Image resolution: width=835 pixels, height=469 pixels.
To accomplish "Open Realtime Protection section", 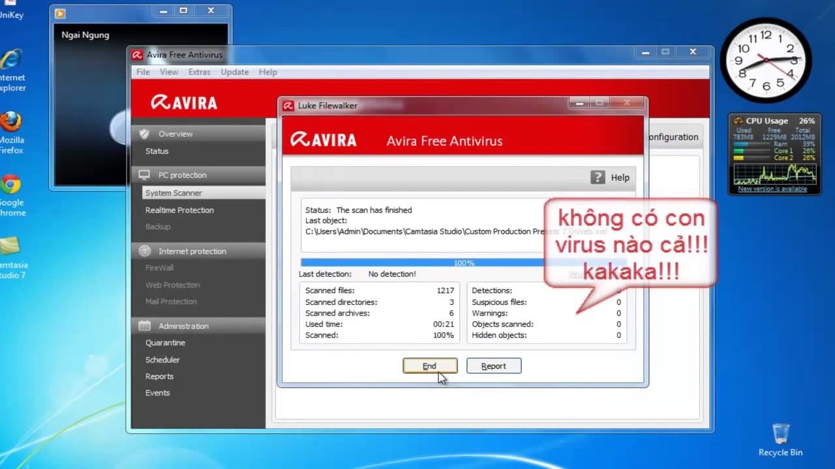I will (x=179, y=210).
